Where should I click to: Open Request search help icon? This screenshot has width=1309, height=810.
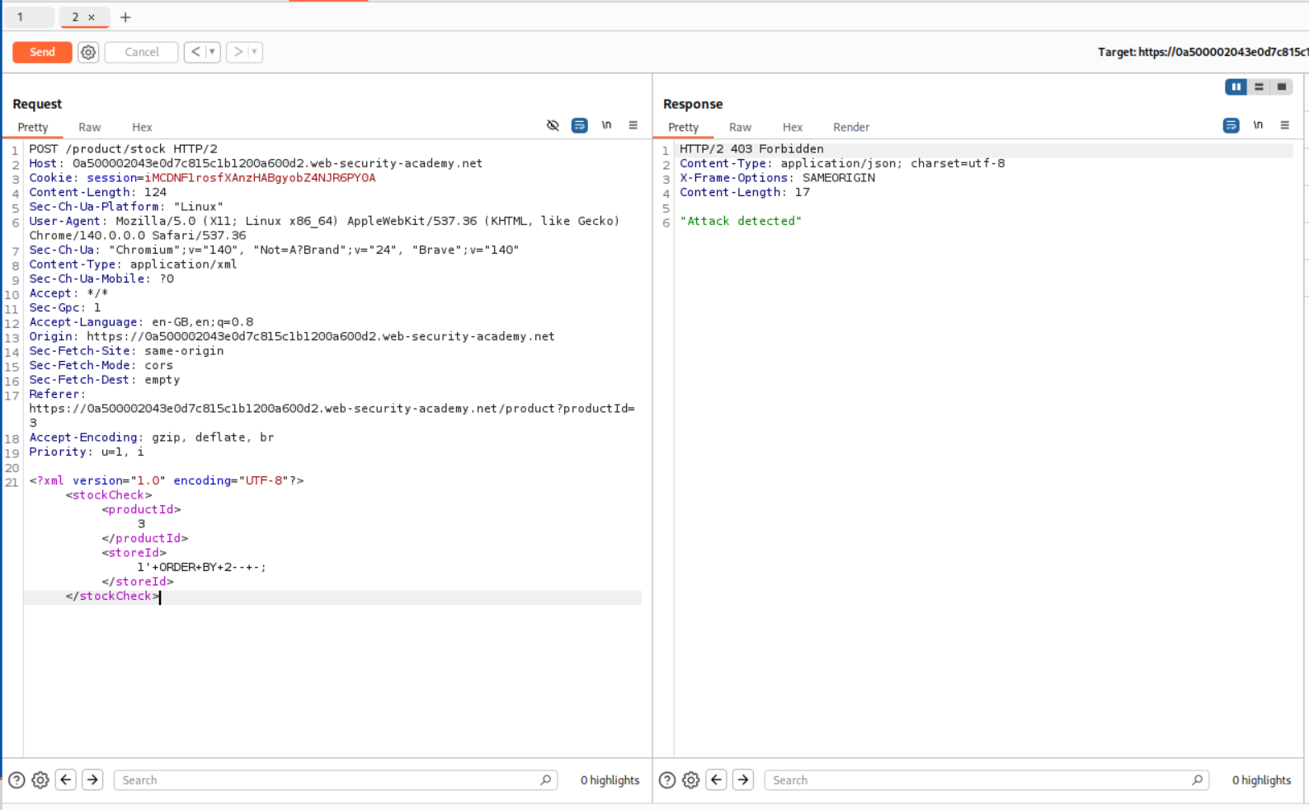click(16, 780)
